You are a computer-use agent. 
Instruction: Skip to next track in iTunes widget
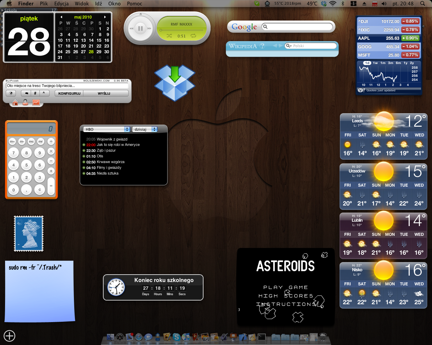pyautogui.click(x=149, y=29)
